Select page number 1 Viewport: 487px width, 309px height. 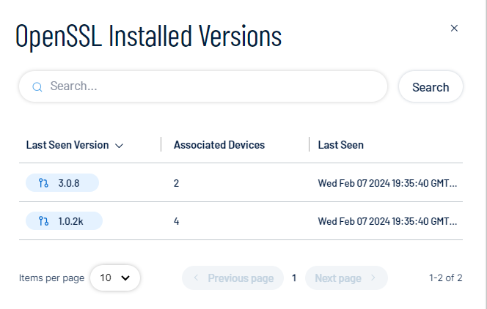click(294, 278)
